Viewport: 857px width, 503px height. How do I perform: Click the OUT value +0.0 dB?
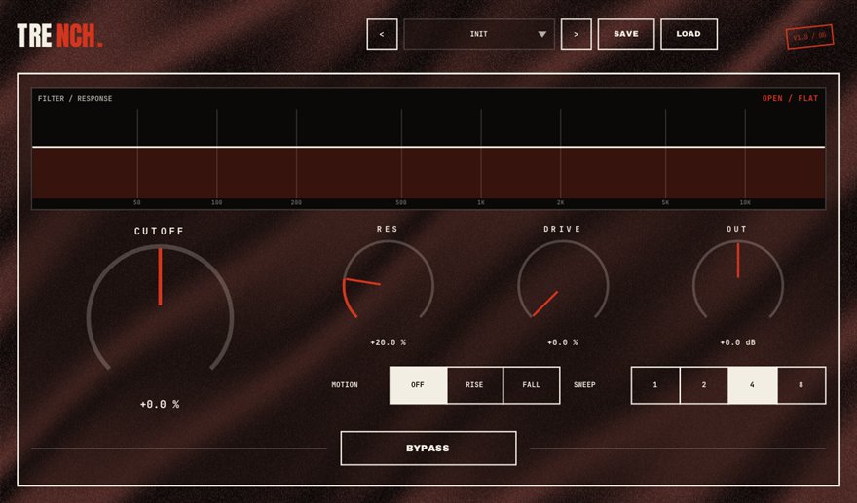[x=738, y=342]
